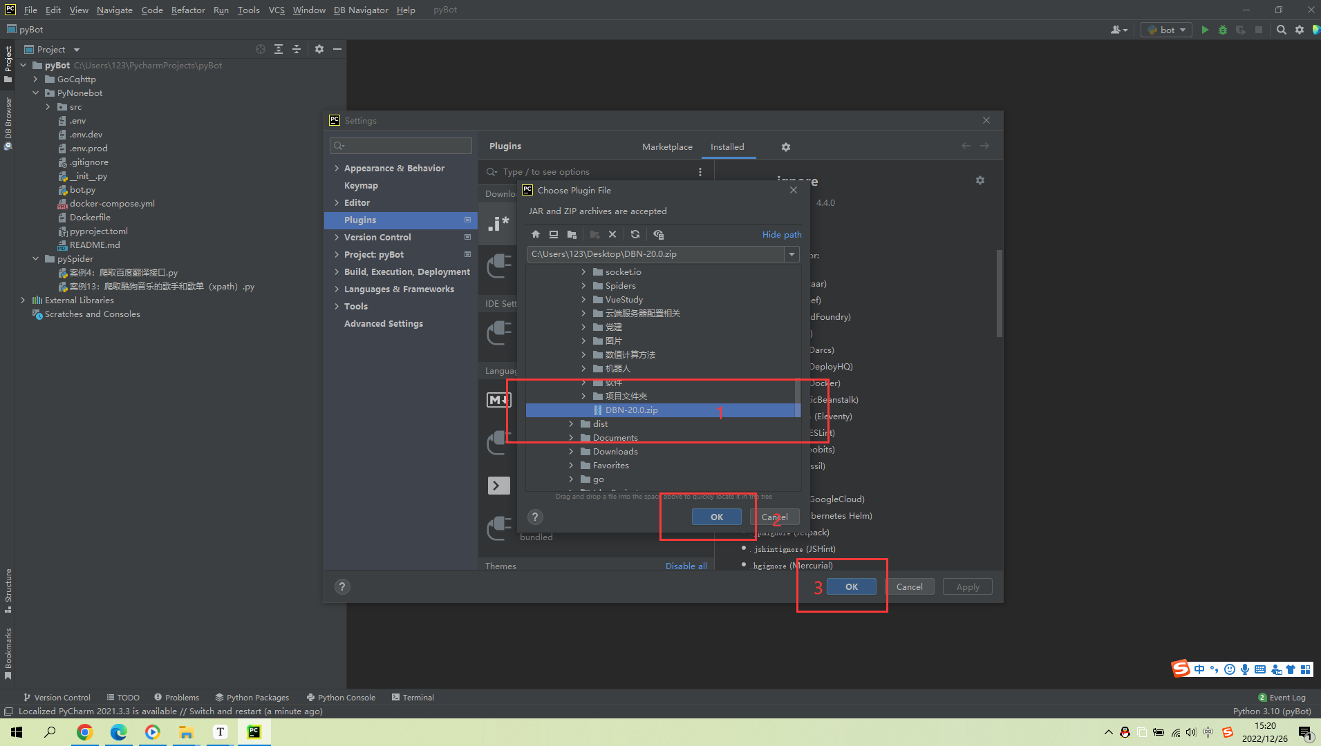Expand the Editor settings section
The height and width of the screenshot is (746, 1321).
(x=337, y=202)
